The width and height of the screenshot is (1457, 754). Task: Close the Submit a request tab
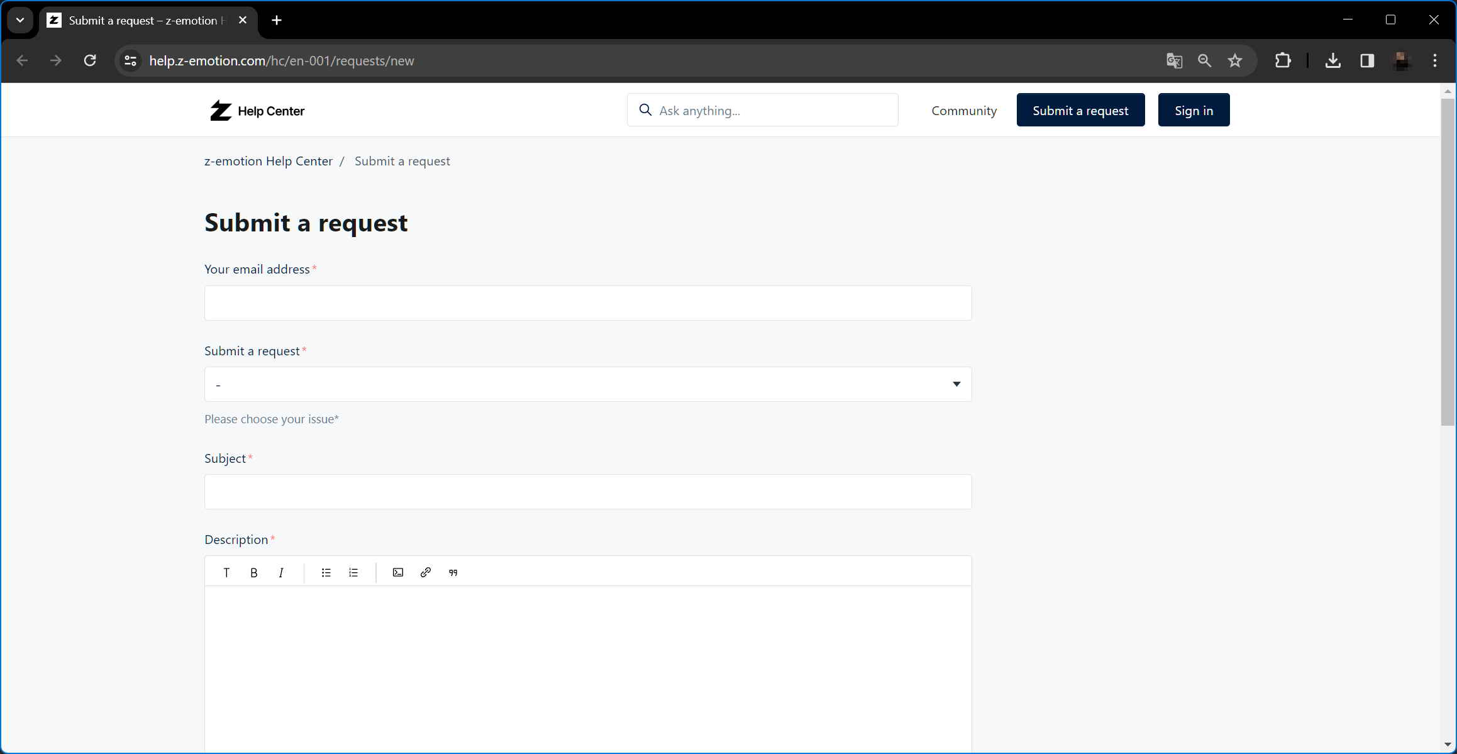pos(243,20)
